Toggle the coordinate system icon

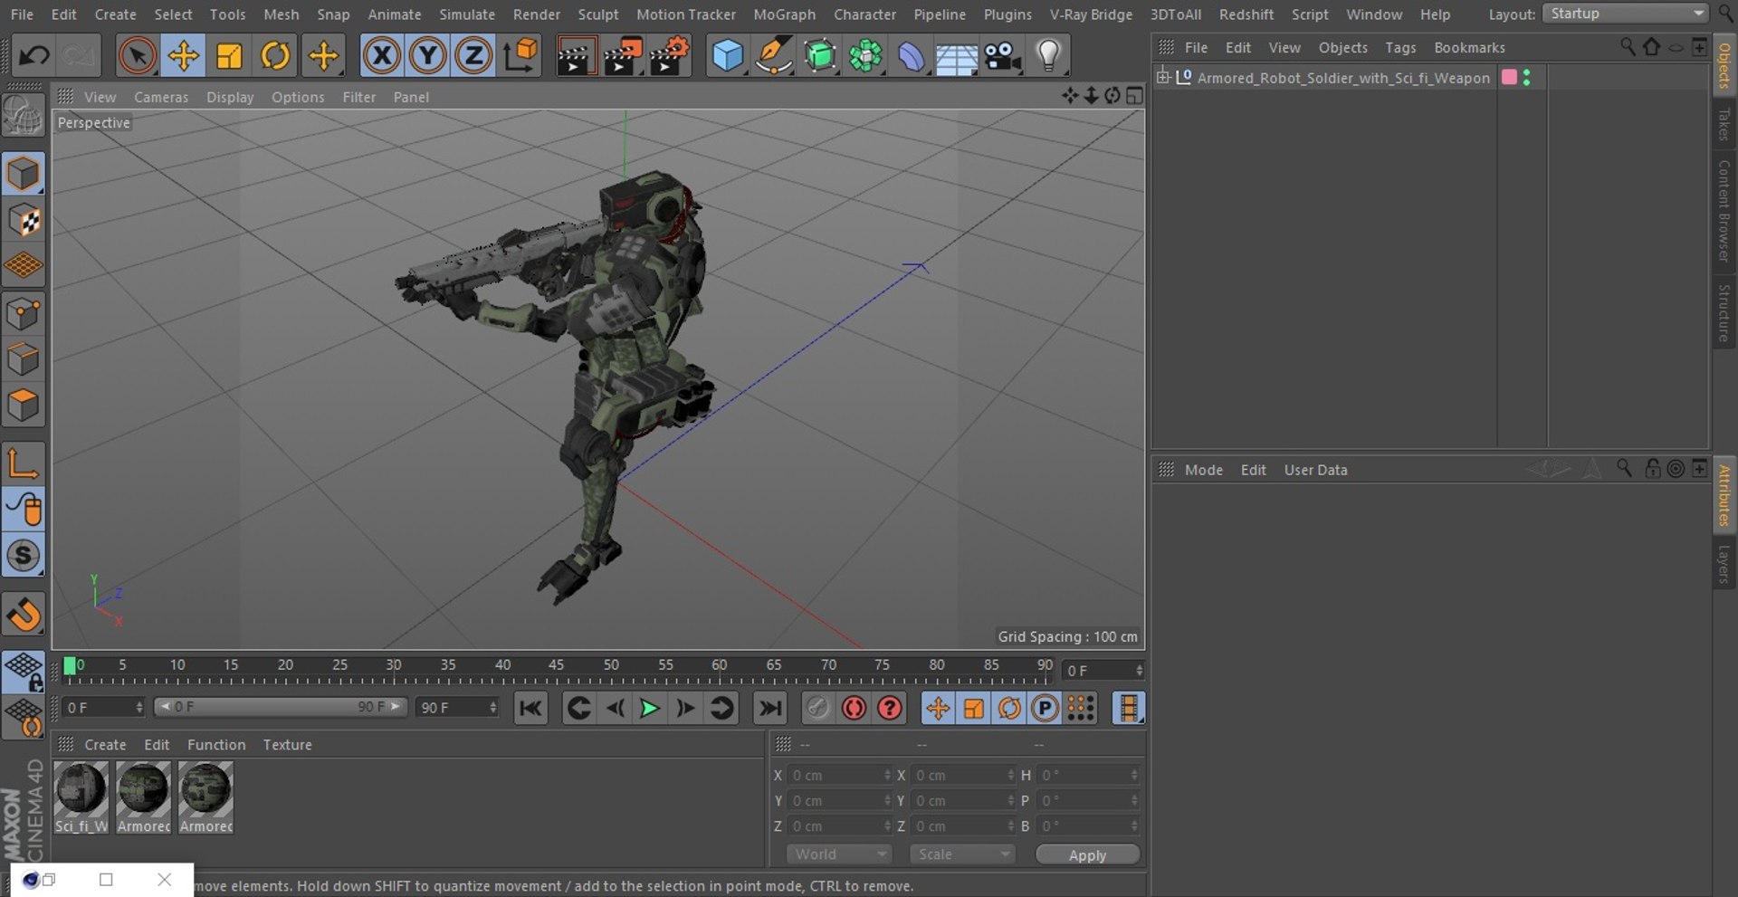[x=520, y=56]
